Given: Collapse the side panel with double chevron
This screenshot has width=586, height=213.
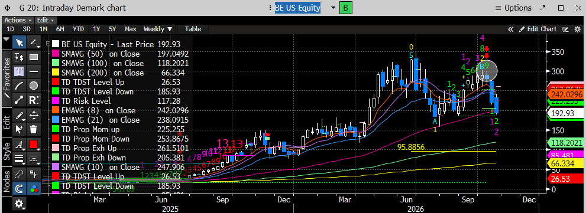Looking at the screenshot, I should tap(510, 29).
